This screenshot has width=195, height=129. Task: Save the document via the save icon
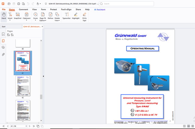coord(14,4)
